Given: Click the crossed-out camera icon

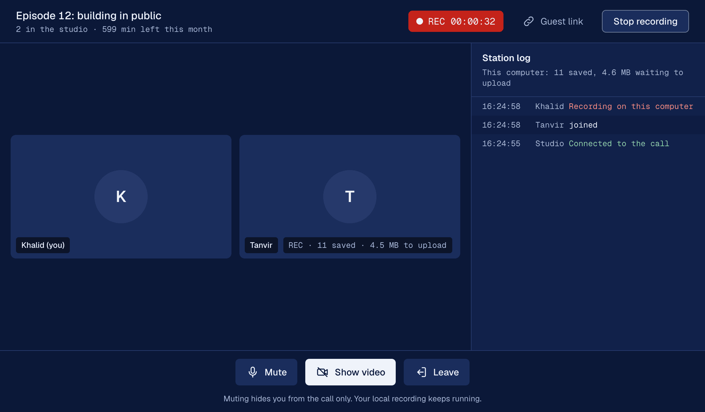Looking at the screenshot, I should 323,372.
